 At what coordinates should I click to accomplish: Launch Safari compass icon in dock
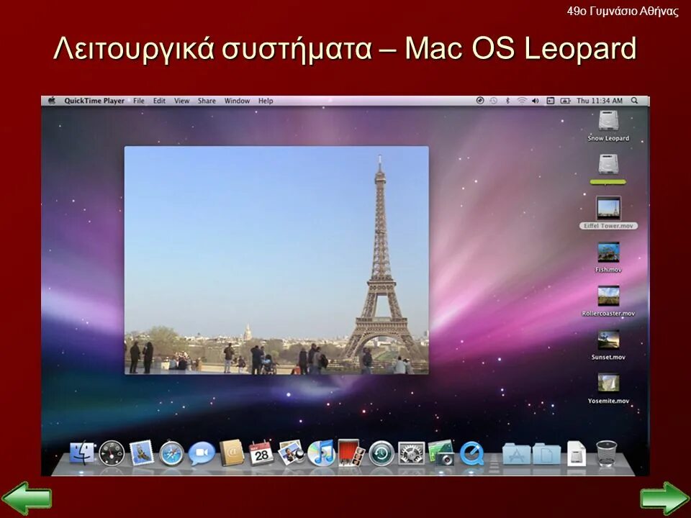[x=171, y=453]
